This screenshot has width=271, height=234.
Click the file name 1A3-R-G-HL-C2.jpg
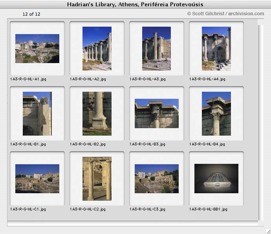[x=88, y=209]
